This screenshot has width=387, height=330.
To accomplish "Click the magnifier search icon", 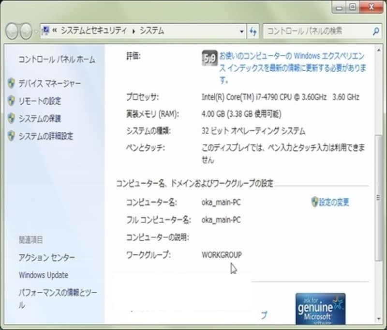I will pyautogui.click(x=376, y=31).
